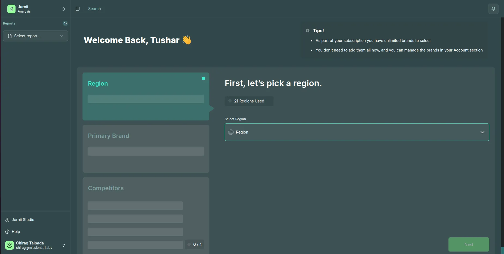Image resolution: width=504 pixels, height=254 pixels.
Task: Open the workspace switcher next to Jurnii Analysis
Action: pyautogui.click(x=63, y=9)
